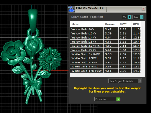This screenshot has width=151, height=113.
Task: Enable Use Object Materials option
Action: coord(125,81)
